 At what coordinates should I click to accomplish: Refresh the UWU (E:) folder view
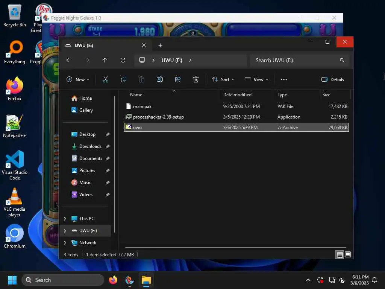(x=123, y=60)
